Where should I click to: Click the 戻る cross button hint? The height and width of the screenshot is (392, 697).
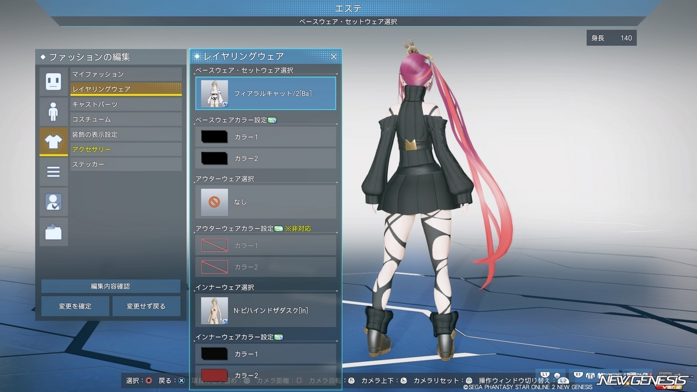click(182, 380)
